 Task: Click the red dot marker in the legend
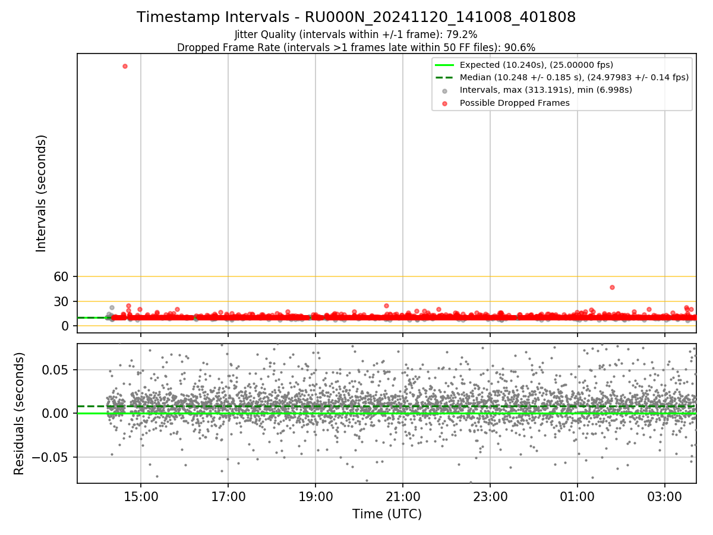click(x=444, y=103)
